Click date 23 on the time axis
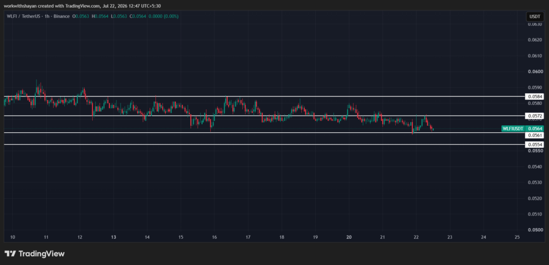This screenshot has height=265, width=549. (x=450, y=237)
